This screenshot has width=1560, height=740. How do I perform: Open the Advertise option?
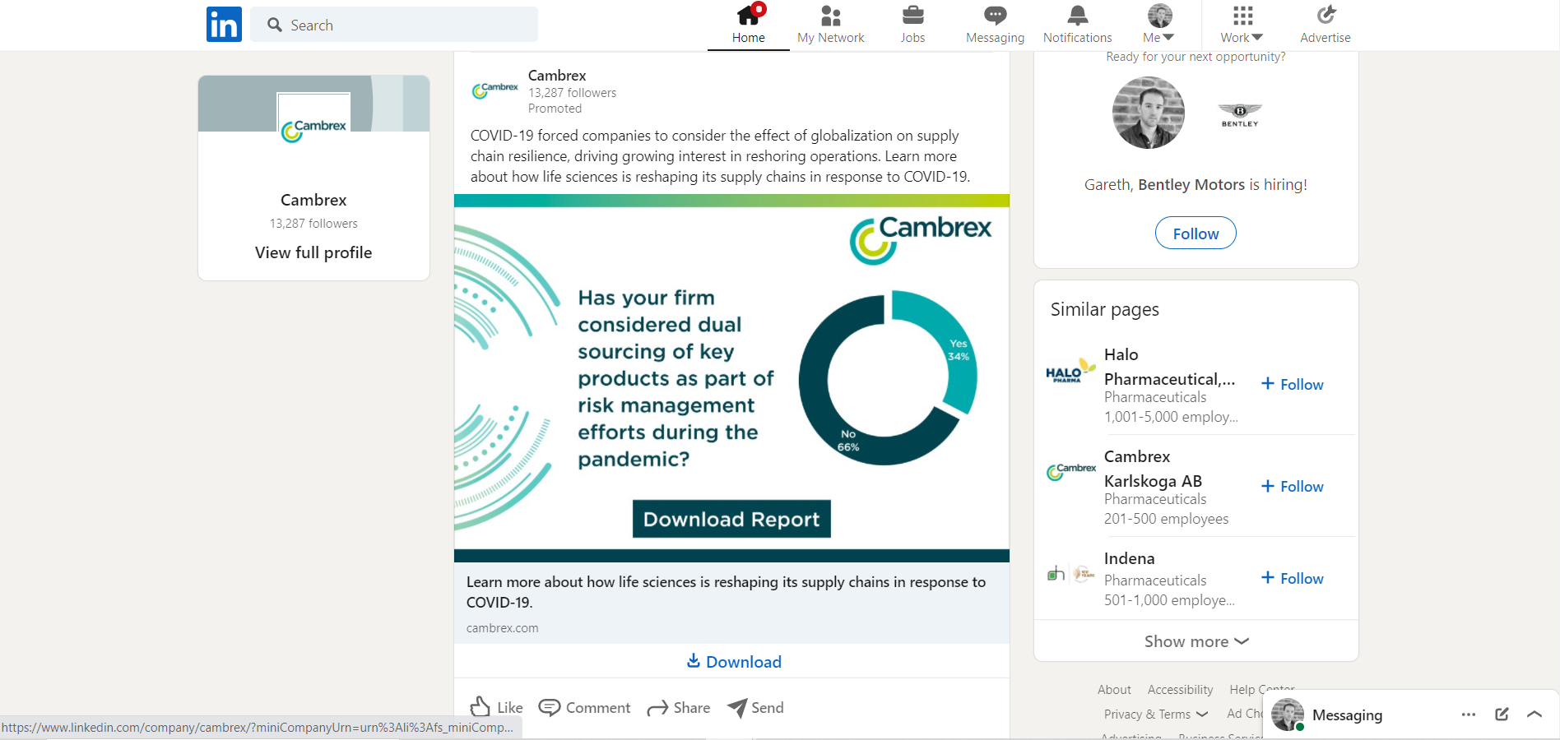click(1326, 25)
